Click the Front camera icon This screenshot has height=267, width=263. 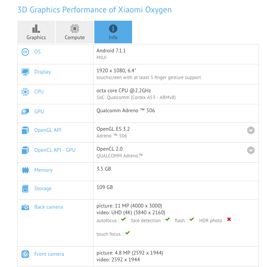pos(25,254)
